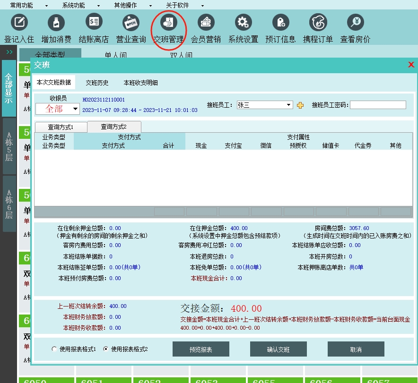This screenshot has width=418, height=383.
Task: Open 系统设置 system settings gear icon
Action: pyautogui.click(x=243, y=22)
